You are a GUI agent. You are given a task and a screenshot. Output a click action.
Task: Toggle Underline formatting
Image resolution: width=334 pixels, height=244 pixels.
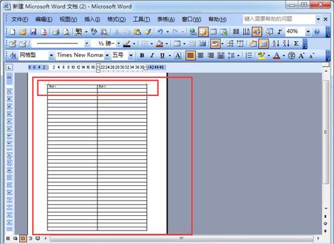coord(162,55)
